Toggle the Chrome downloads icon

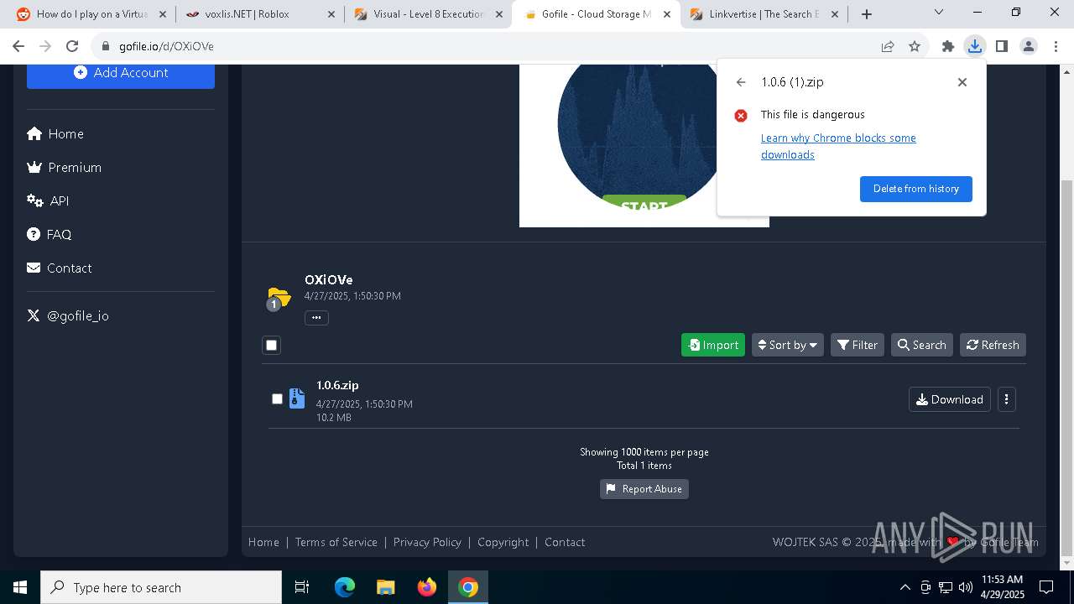click(975, 47)
